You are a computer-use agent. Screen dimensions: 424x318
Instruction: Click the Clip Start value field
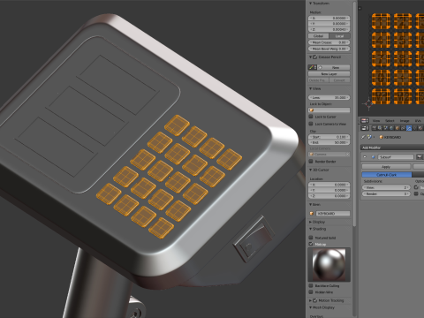tap(329, 137)
